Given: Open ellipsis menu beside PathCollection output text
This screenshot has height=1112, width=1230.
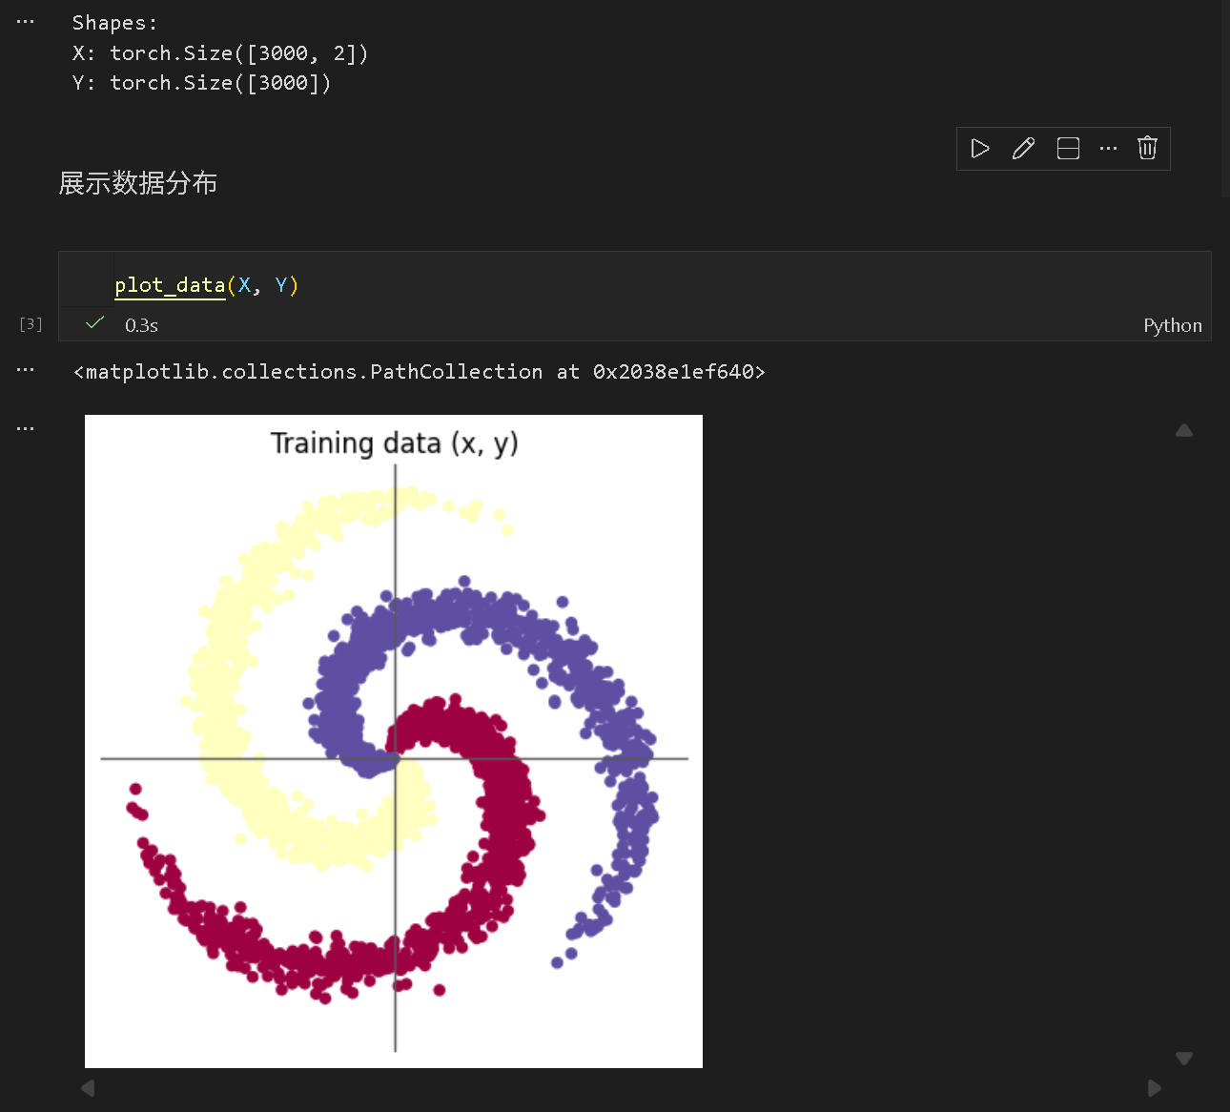Looking at the screenshot, I should (x=26, y=370).
